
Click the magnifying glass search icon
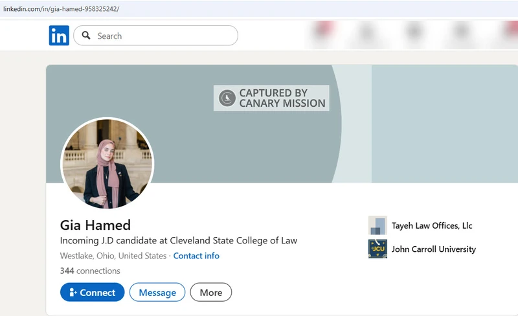[86, 36]
